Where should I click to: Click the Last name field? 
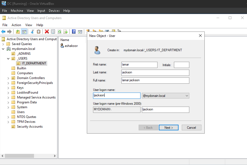pos(155,73)
